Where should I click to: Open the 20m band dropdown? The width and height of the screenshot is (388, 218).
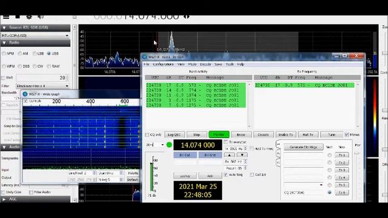(155, 145)
